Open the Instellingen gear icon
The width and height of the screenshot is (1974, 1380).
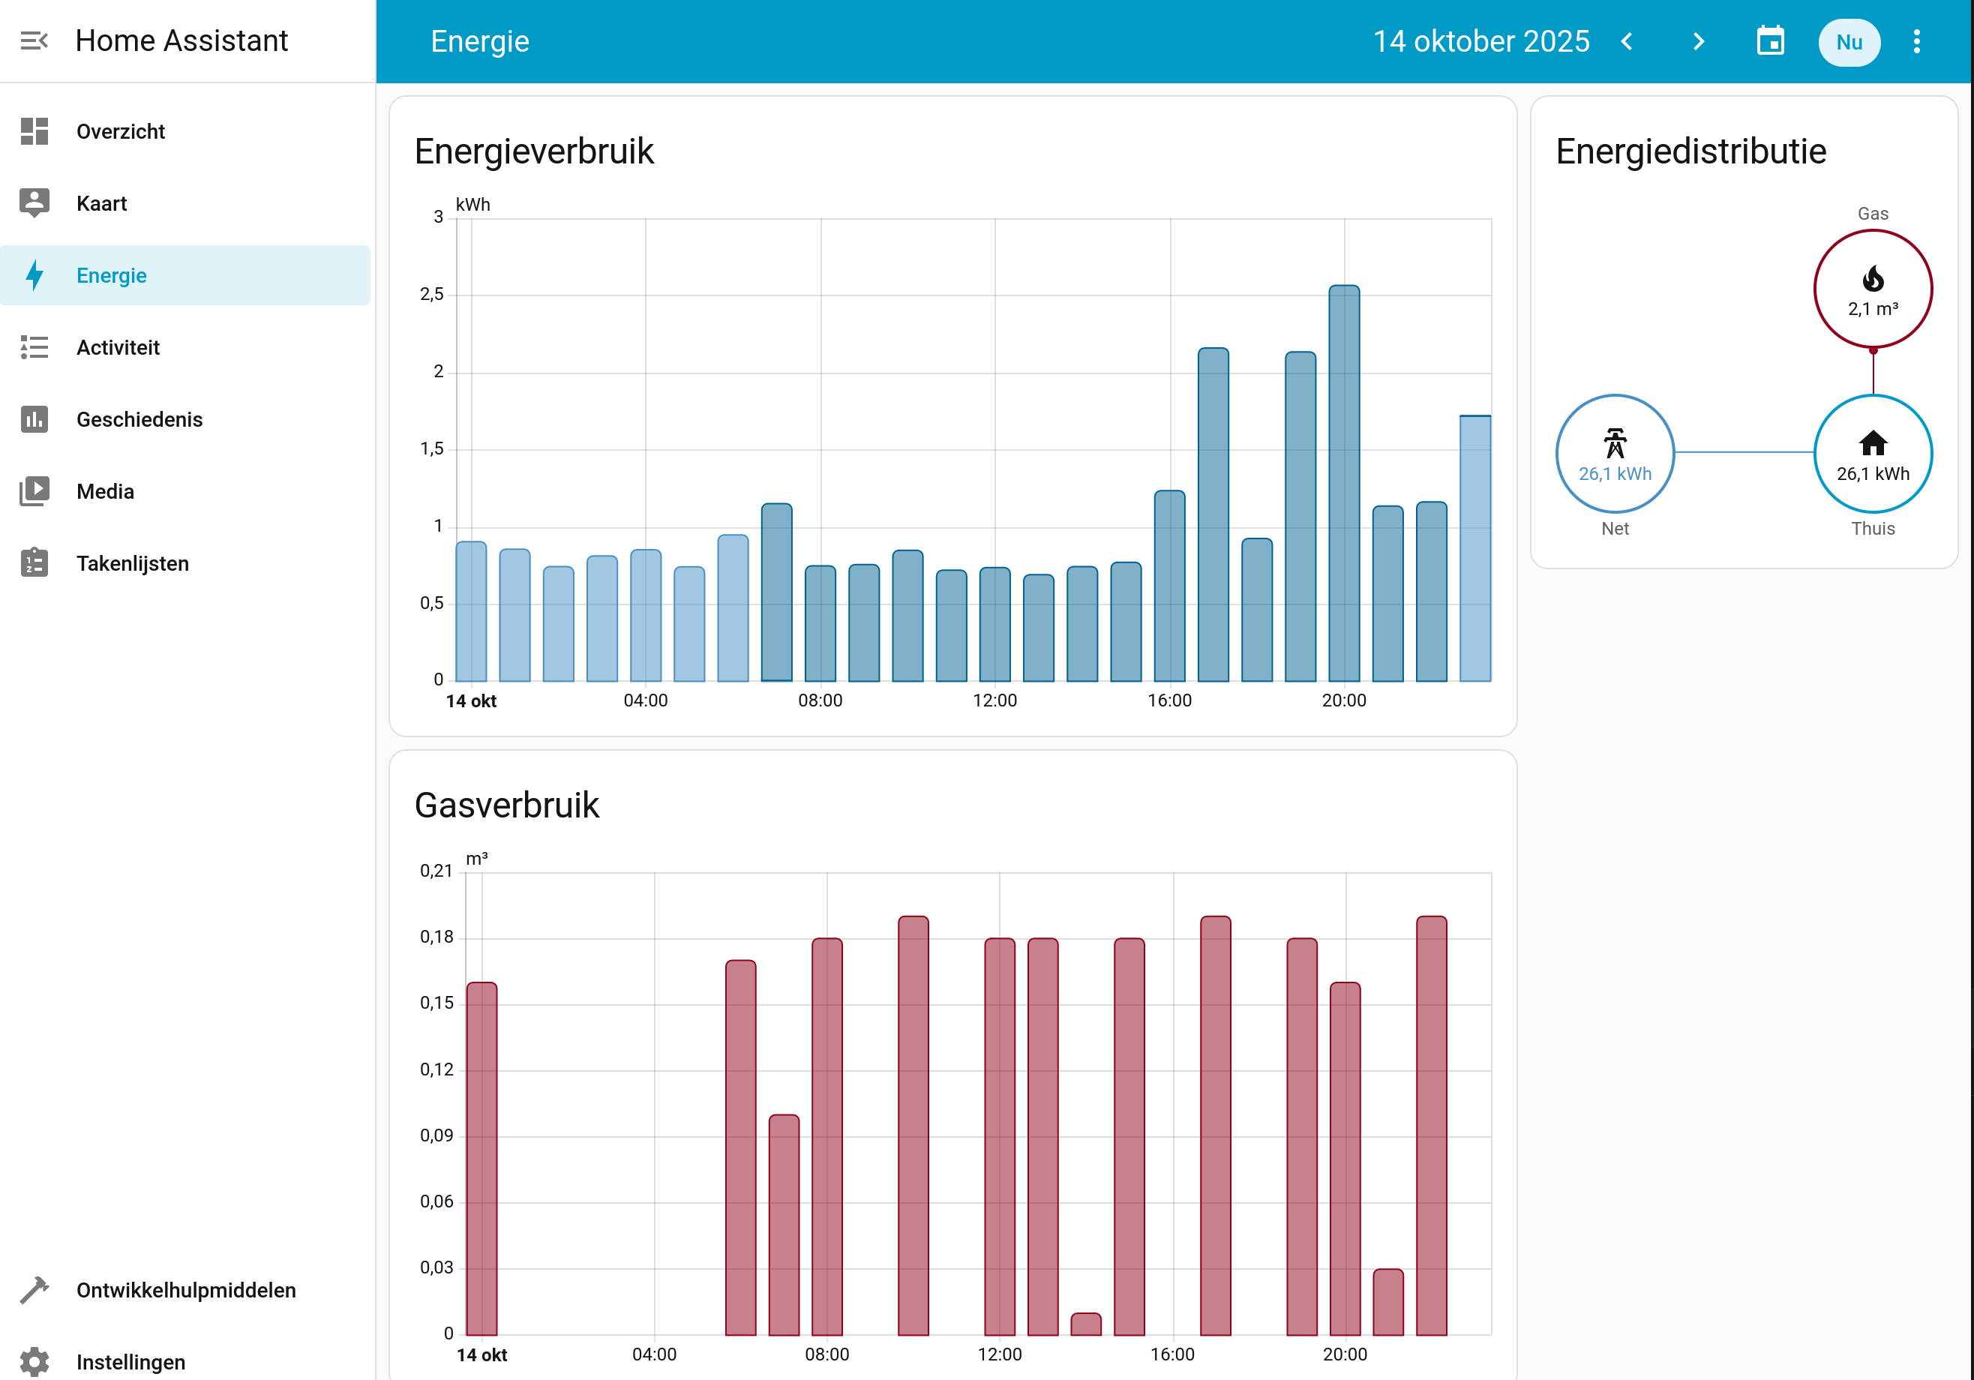[x=35, y=1361]
